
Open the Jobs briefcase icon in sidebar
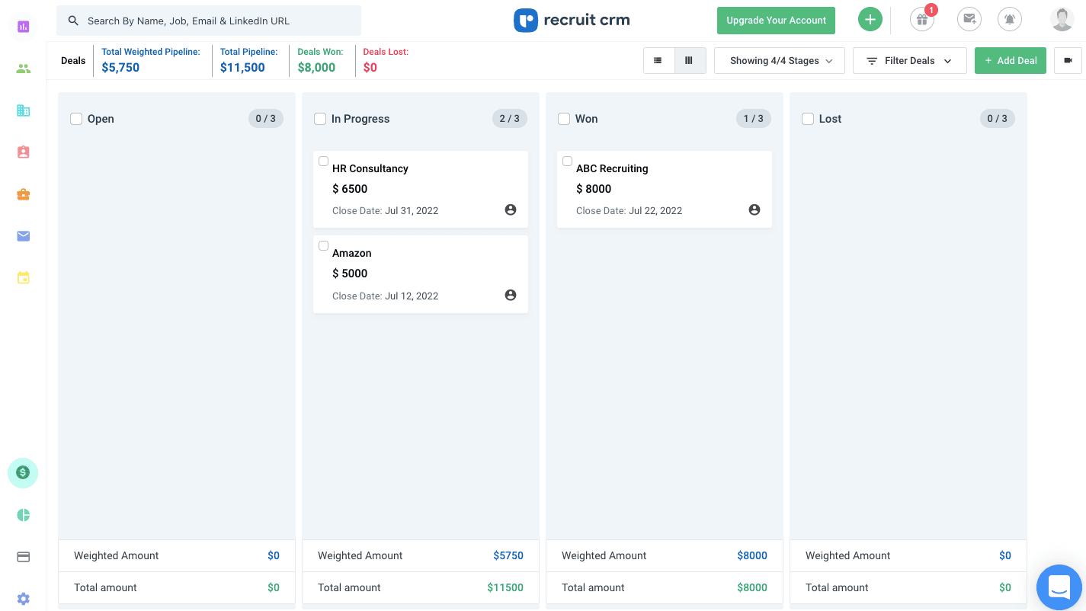coord(23,194)
